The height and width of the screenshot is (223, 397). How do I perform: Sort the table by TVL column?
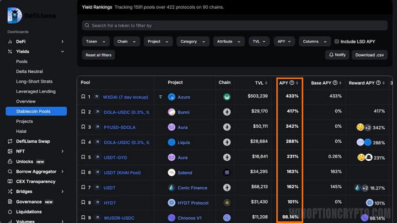pos(261,83)
